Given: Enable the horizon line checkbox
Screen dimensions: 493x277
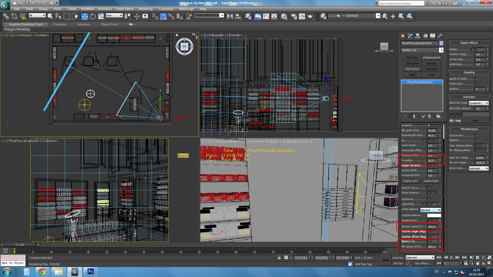Looking at the screenshot, I should pyautogui.click(x=476, y=135).
